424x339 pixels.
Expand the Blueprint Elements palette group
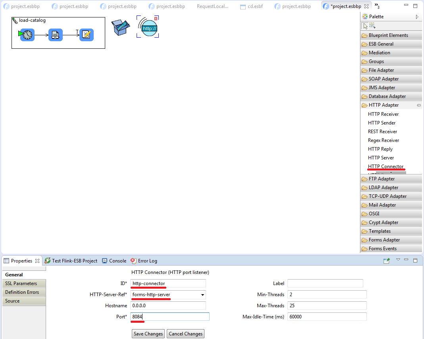tap(388, 35)
